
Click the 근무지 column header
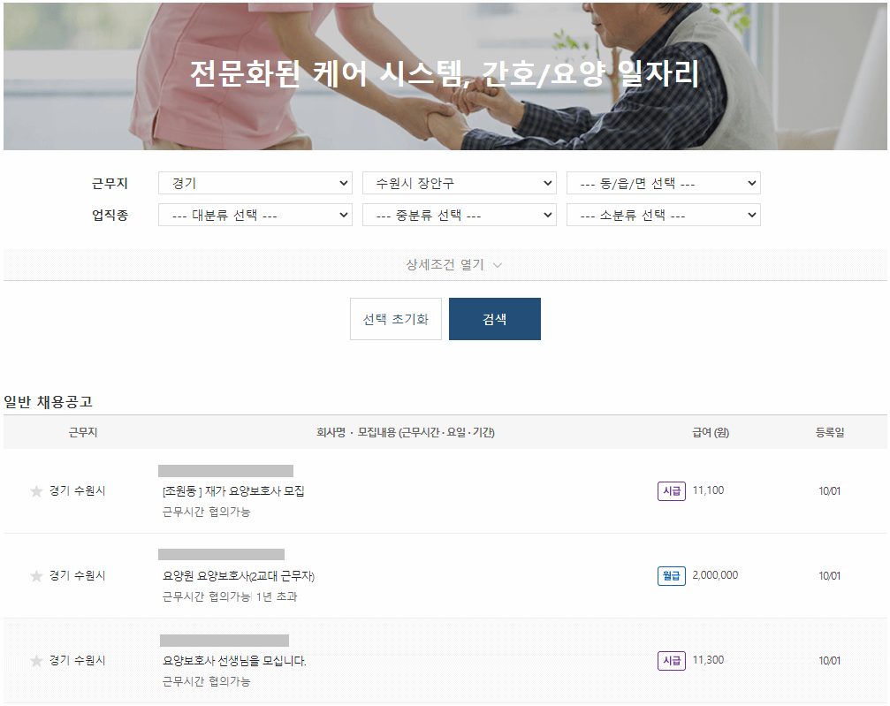tap(83, 432)
